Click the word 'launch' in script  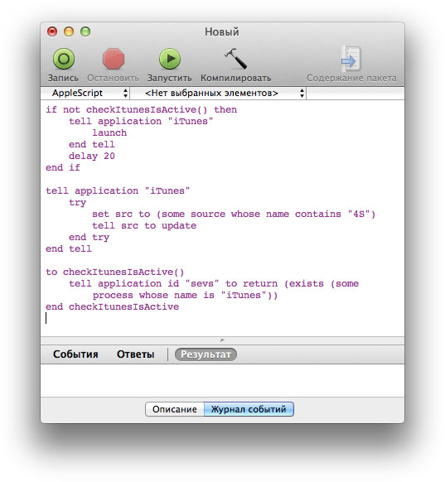point(109,133)
